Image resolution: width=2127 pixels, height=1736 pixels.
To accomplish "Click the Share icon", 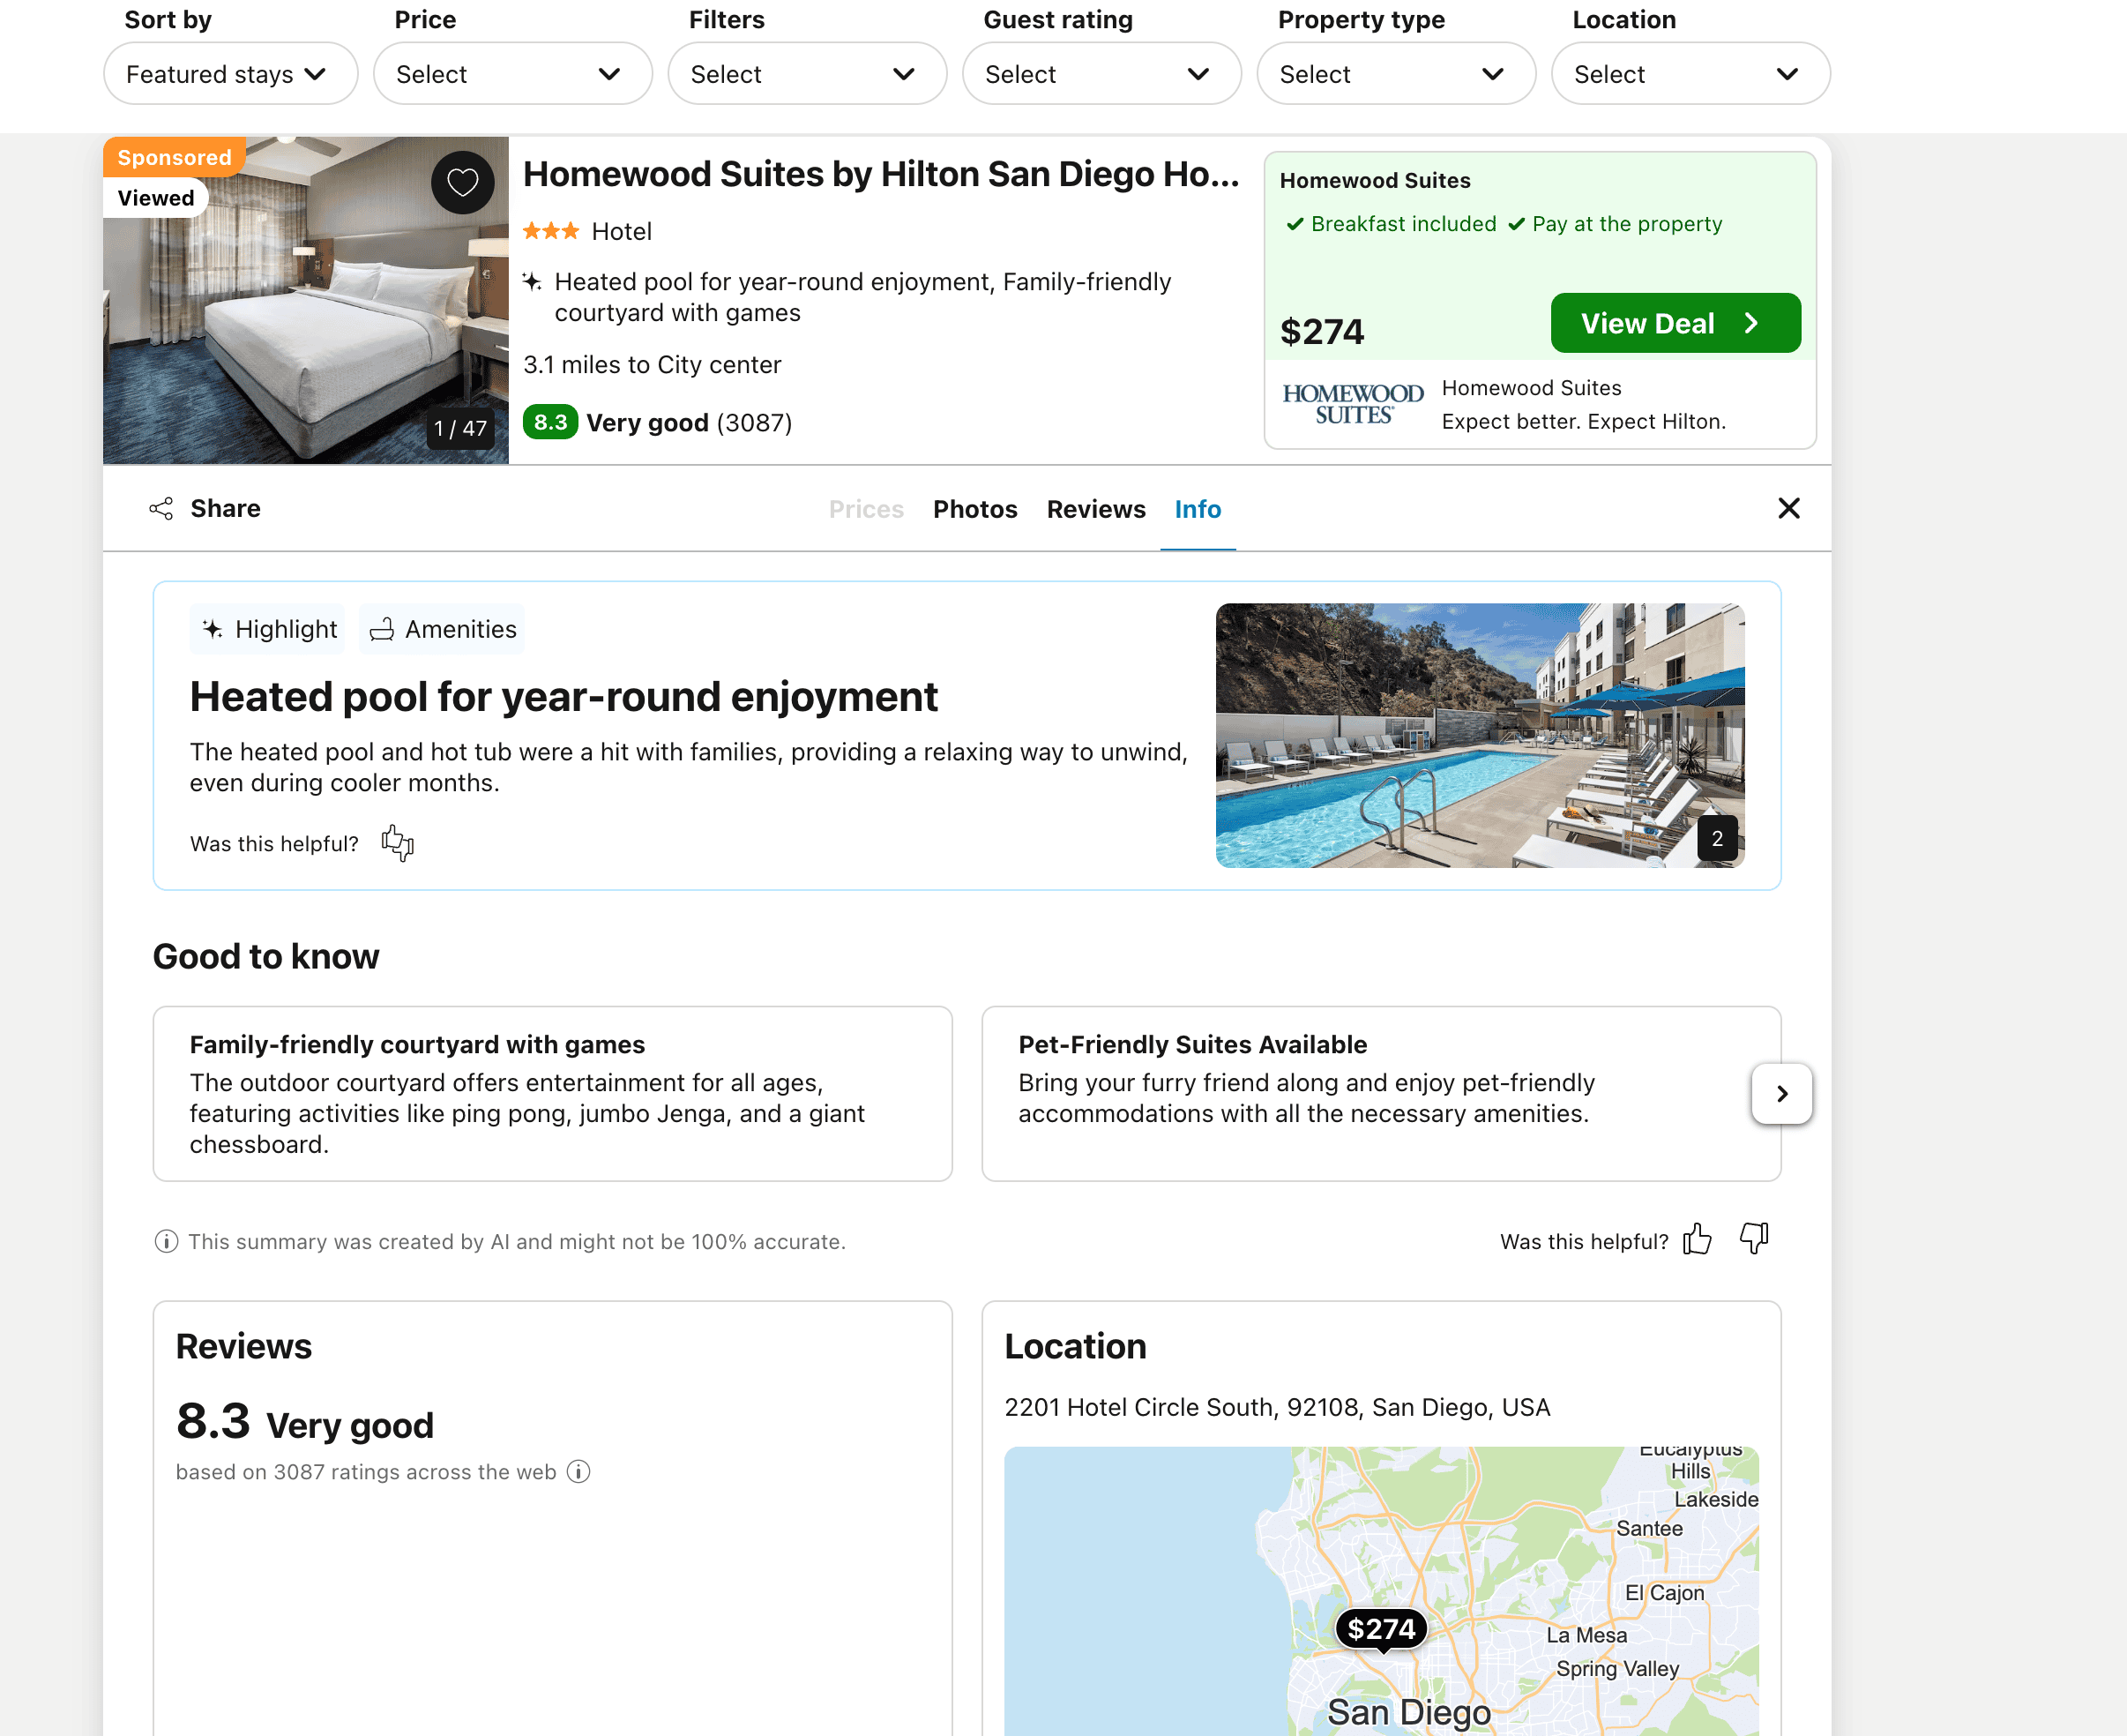I will click(x=160, y=509).
